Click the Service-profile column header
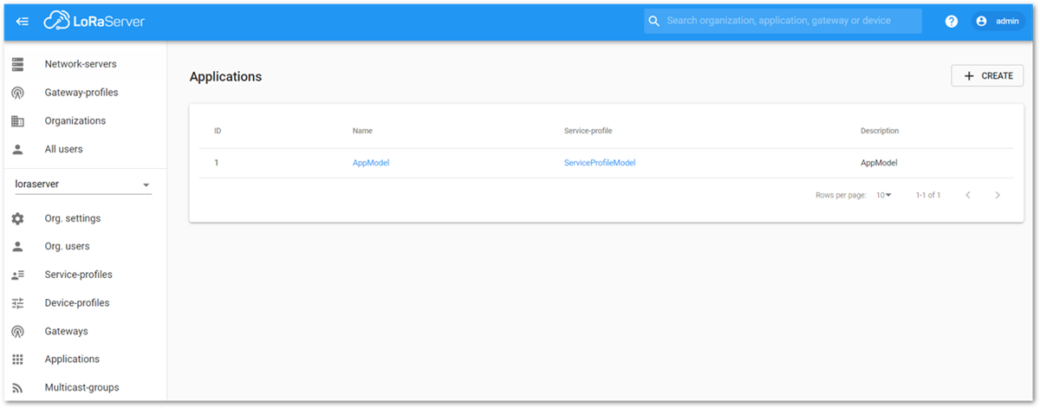 click(588, 132)
